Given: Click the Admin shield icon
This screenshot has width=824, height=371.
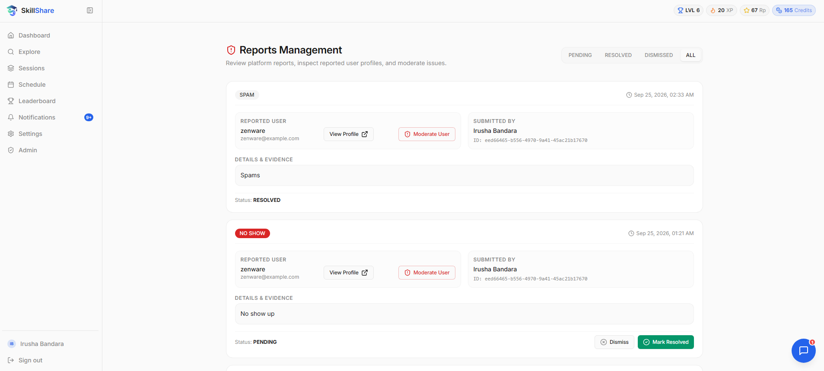Looking at the screenshot, I should tap(11, 150).
